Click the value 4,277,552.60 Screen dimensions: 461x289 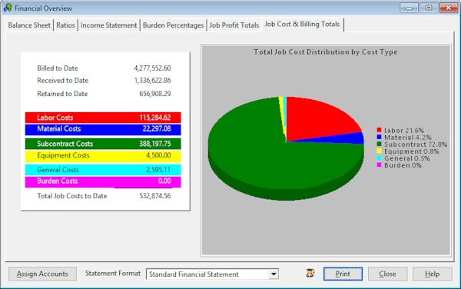pos(152,68)
